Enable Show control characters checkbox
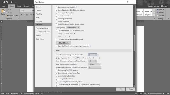This screenshot has height=95, width=170. (56, 13)
